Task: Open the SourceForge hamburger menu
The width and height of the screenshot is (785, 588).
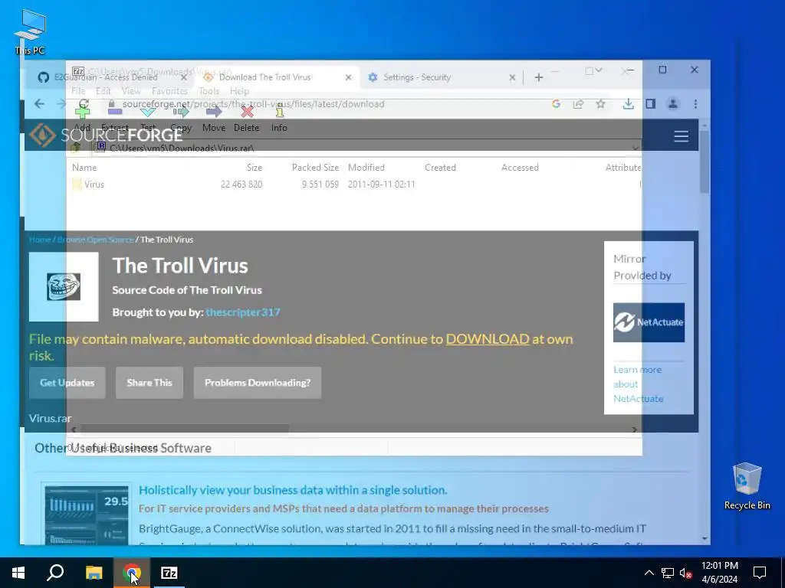Action: [681, 136]
